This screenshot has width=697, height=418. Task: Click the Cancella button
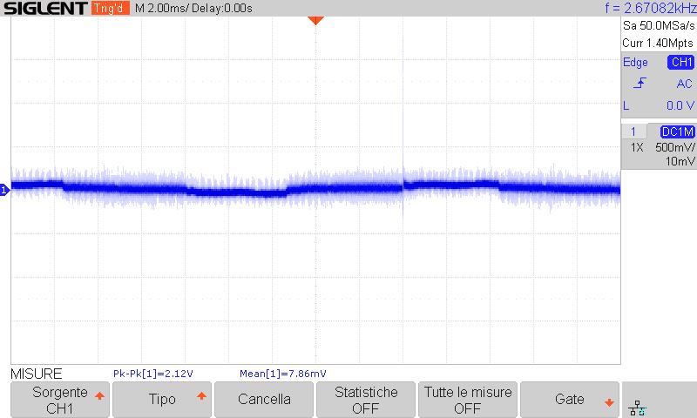(x=264, y=400)
